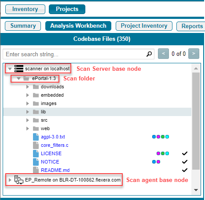Click the core_filters.c file icon
The height and width of the screenshot is (200, 205).
pos(36,145)
